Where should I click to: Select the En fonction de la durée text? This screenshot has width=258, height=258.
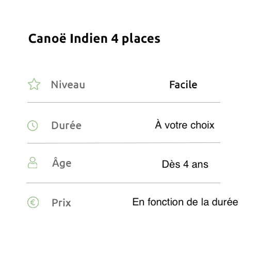coord(185,202)
